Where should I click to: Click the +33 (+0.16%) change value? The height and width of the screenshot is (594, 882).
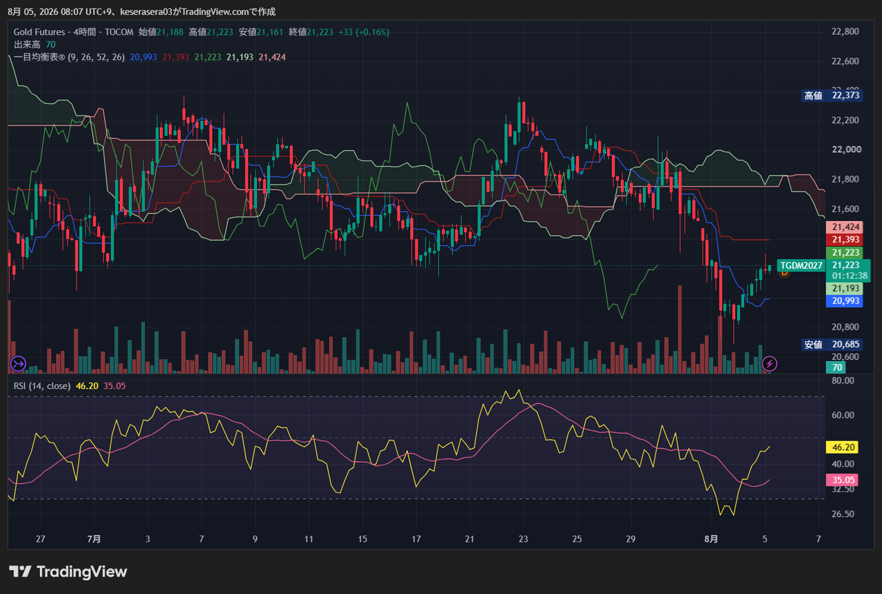coord(365,32)
